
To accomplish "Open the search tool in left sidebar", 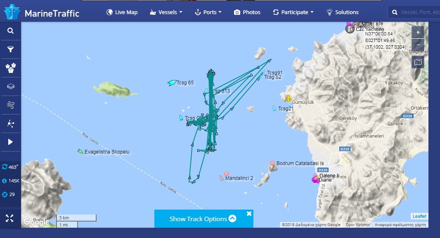I will (10, 31).
